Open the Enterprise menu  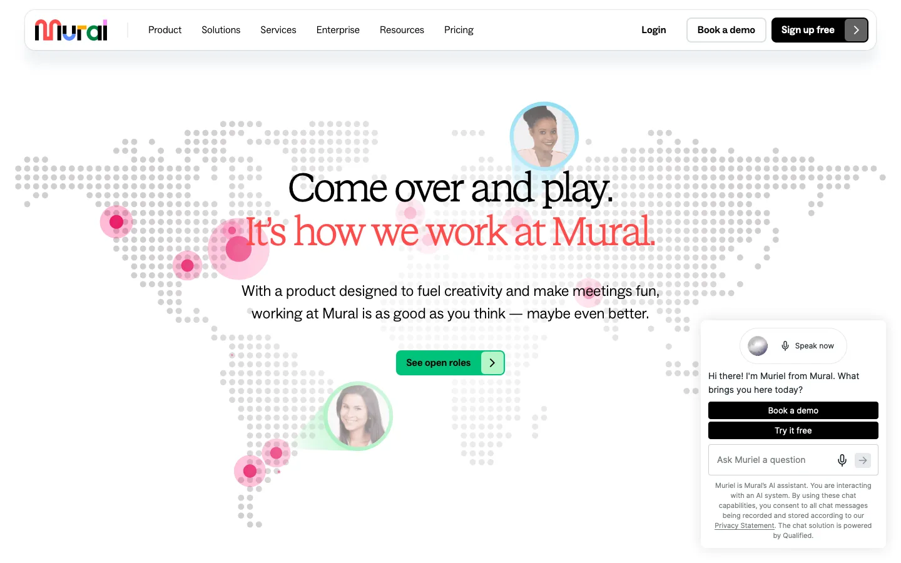(x=338, y=30)
